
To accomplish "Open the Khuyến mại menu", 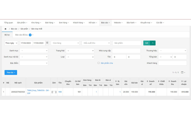I will 146,23.
